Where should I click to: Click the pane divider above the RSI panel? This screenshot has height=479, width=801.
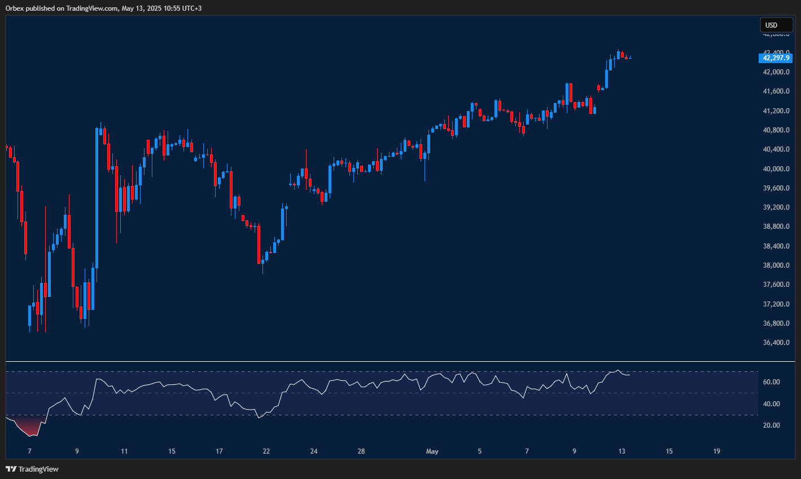tap(395, 361)
